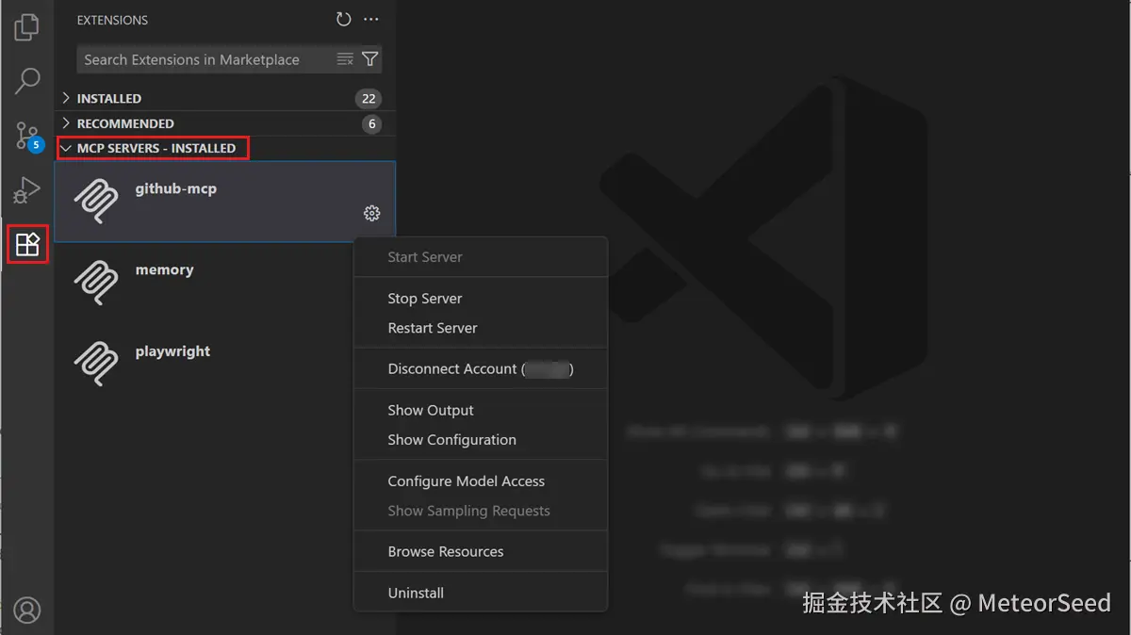Image resolution: width=1131 pixels, height=635 pixels.
Task: Select Browse Resources menu entry
Action: coord(481,552)
